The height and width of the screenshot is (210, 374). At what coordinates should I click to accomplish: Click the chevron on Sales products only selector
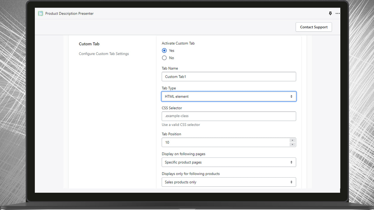291,182
